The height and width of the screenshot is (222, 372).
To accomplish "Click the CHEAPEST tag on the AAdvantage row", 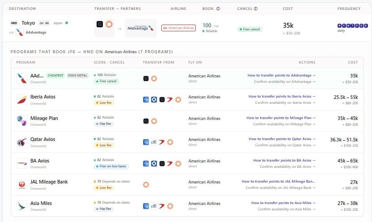I will (x=55, y=76).
